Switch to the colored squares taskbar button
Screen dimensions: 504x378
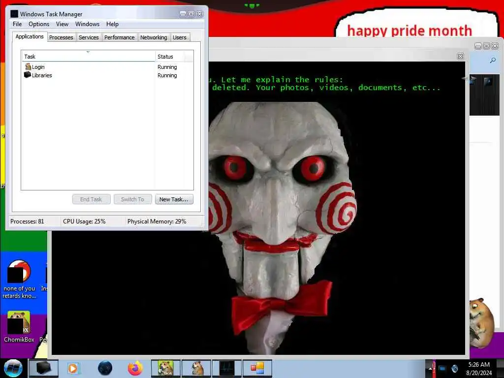(x=257, y=368)
